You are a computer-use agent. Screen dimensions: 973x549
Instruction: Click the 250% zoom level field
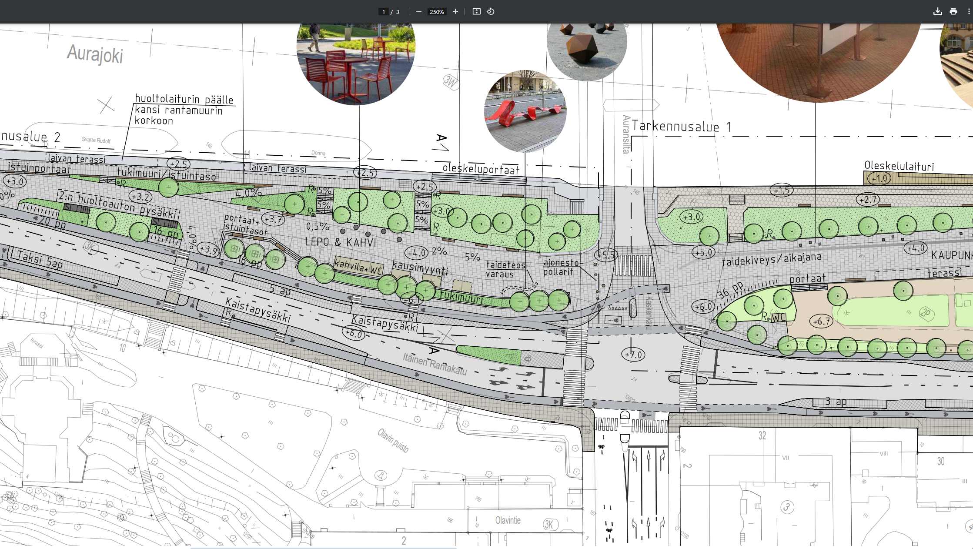[437, 12]
